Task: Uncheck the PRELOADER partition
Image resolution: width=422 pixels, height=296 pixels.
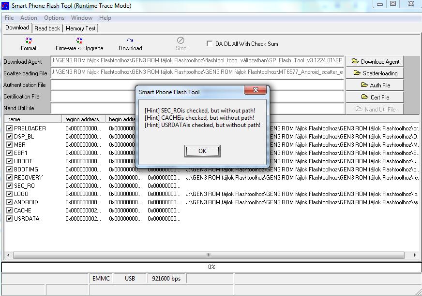Action: point(9,128)
